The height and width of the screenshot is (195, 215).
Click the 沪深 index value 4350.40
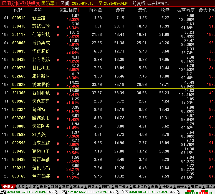(x=135, y=192)
